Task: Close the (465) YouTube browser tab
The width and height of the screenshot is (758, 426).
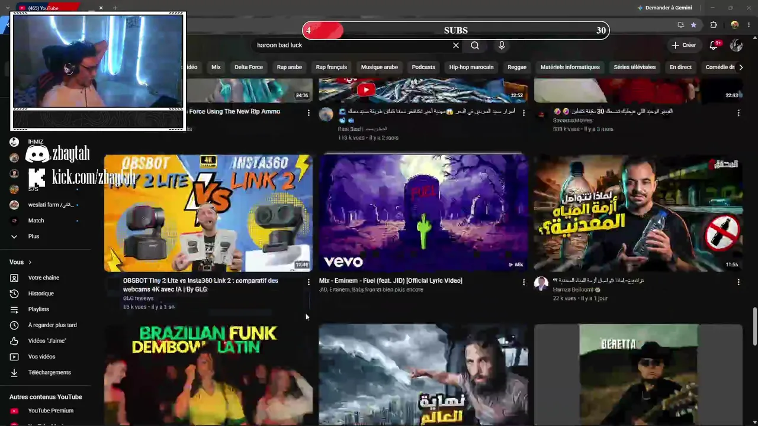Action: [x=101, y=8]
